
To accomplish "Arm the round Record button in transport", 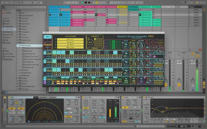I will tap(89, 3).
